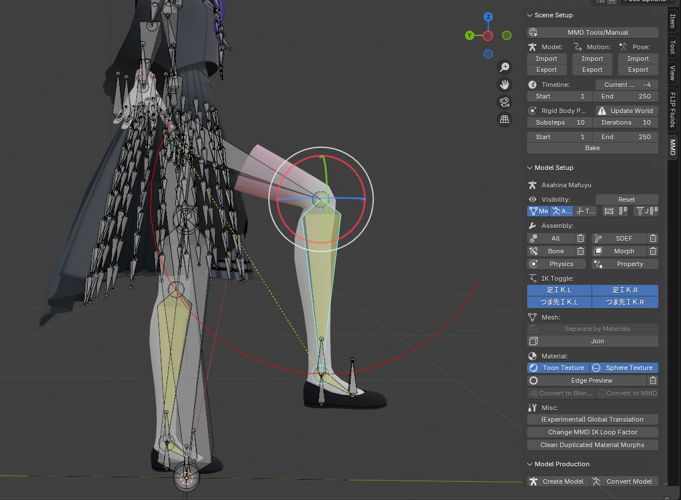Click Start field above Bake button
681x500 pixels.
pyautogui.click(x=560, y=137)
